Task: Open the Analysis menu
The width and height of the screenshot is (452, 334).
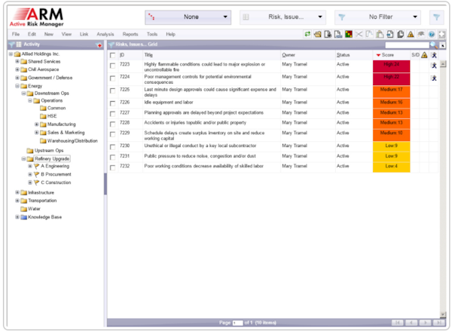Action: pyautogui.click(x=105, y=35)
